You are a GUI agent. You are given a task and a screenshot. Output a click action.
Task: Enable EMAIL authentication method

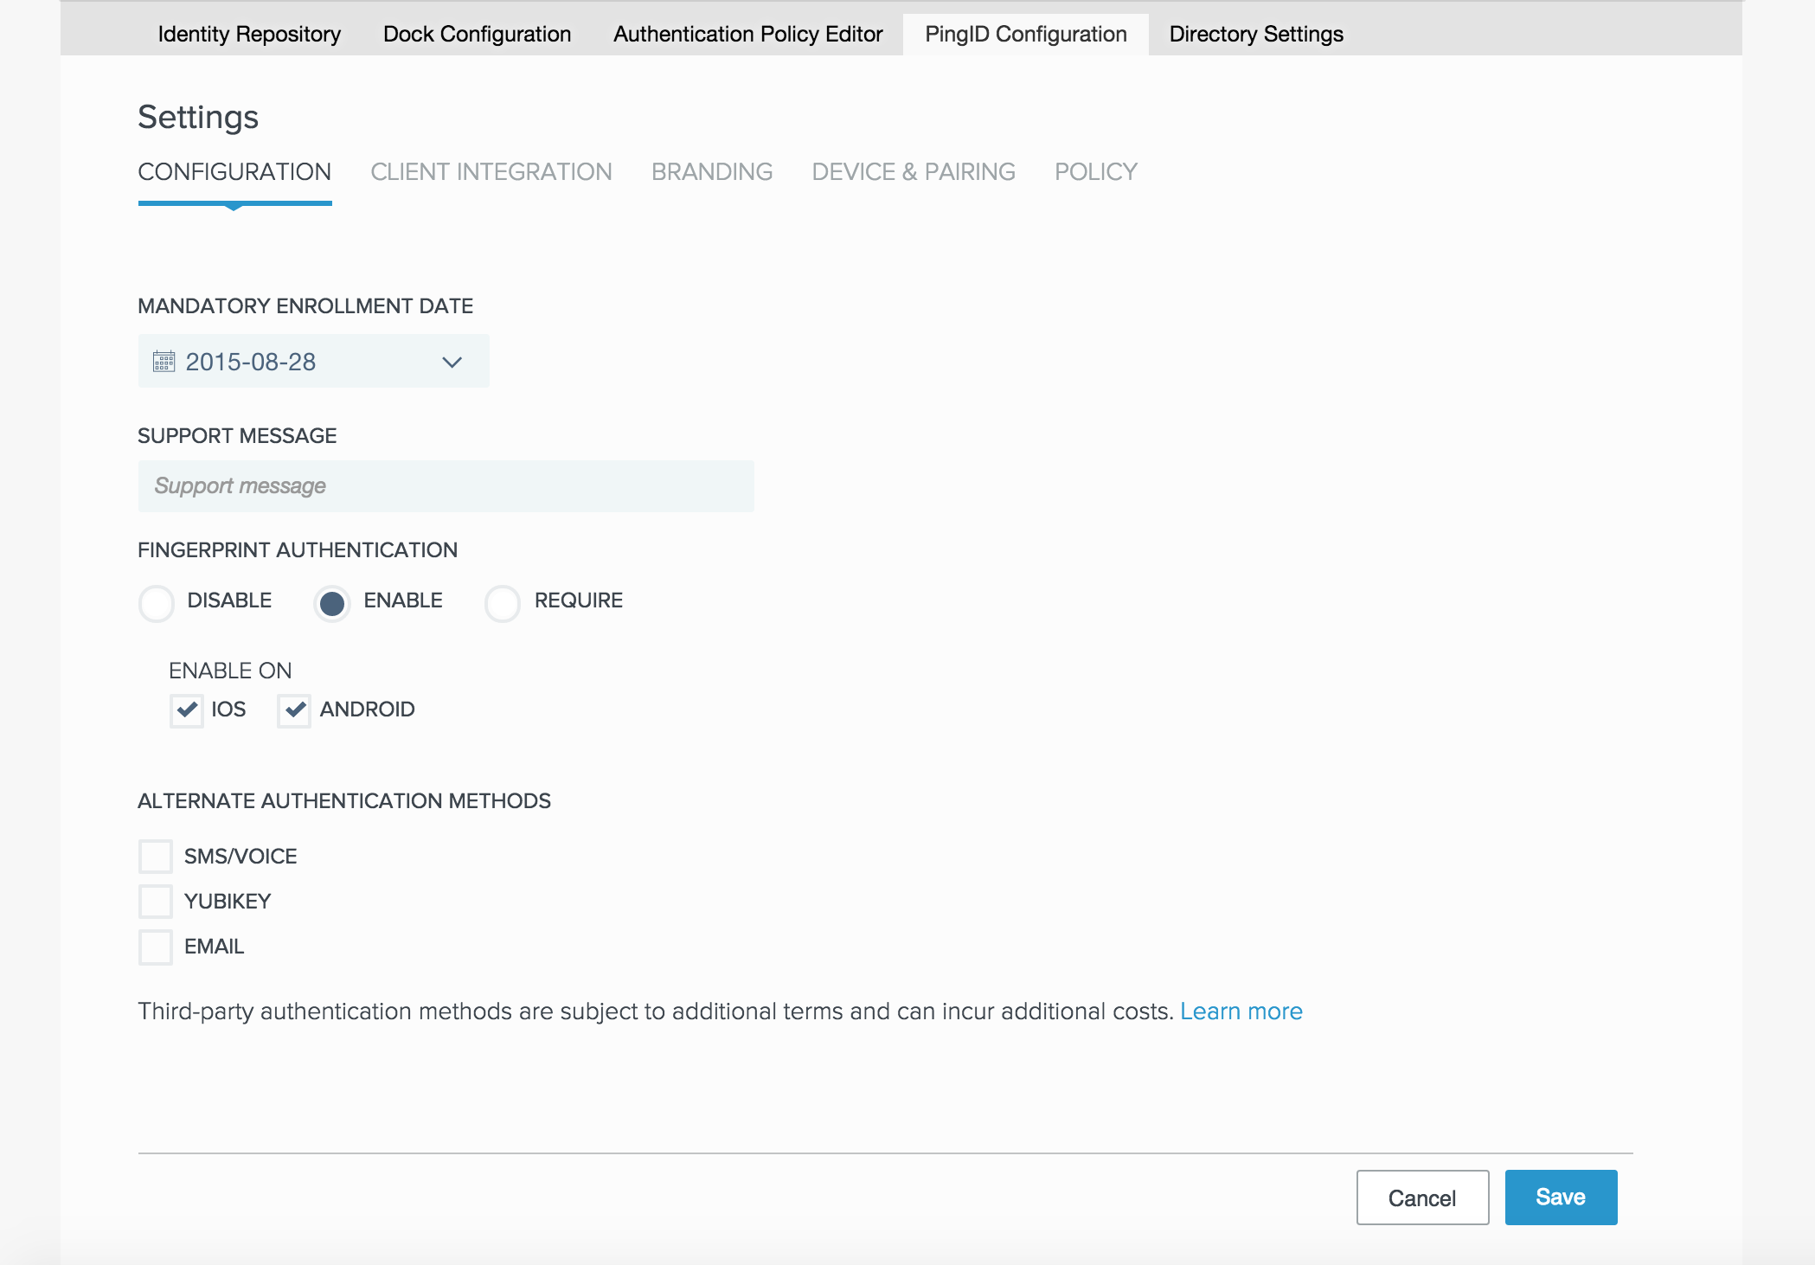pos(156,947)
